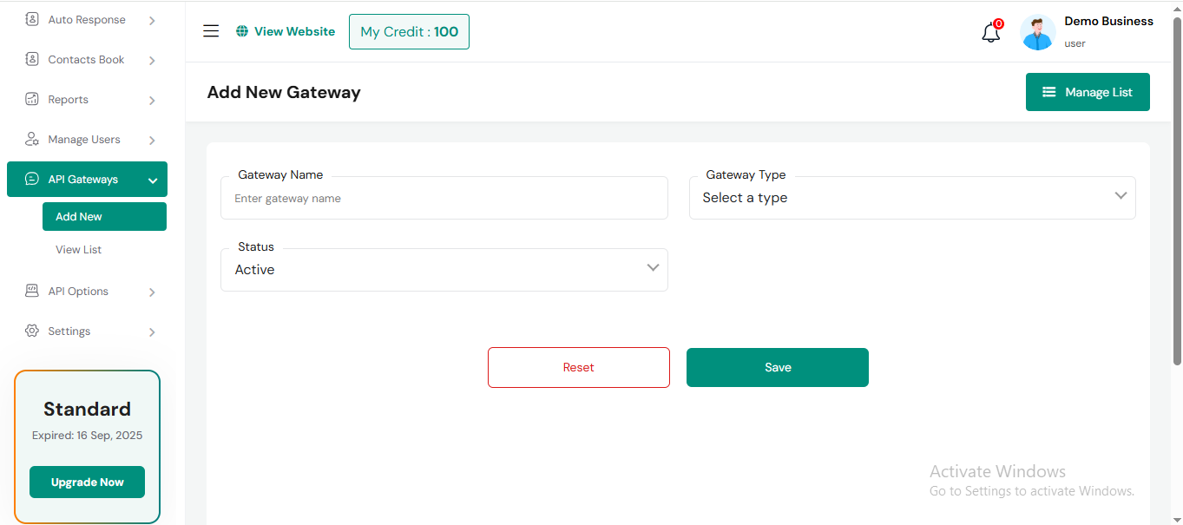Open the Status dropdown
The image size is (1183, 525).
pos(444,270)
